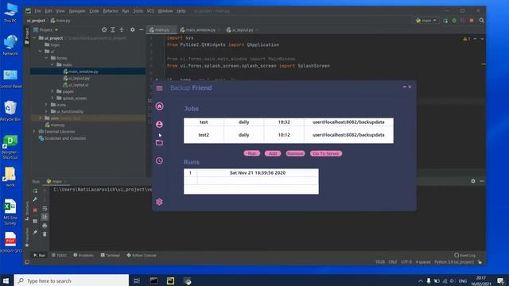Click the PyCharm icon in the taskbar
Image resolution: width=509 pixels, height=286 pixels.
point(170,280)
